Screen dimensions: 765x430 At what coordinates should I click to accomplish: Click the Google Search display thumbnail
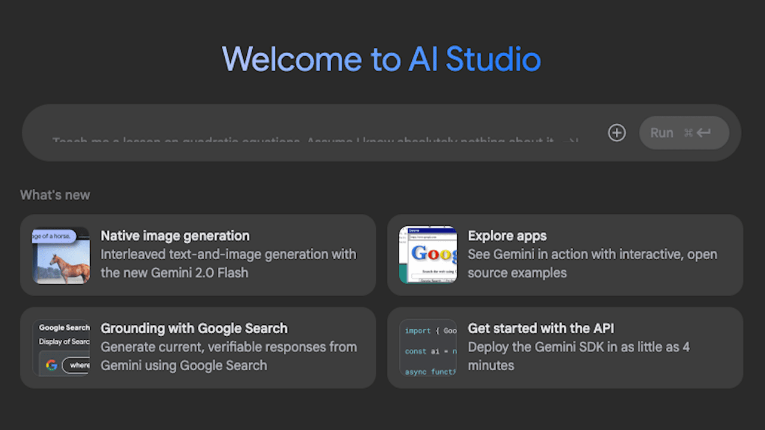61,348
